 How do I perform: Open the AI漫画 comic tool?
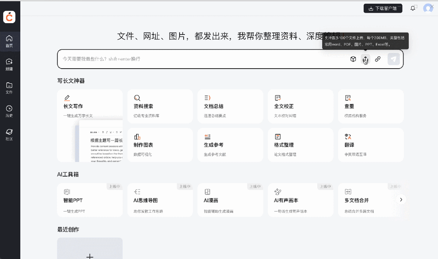pos(230,200)
